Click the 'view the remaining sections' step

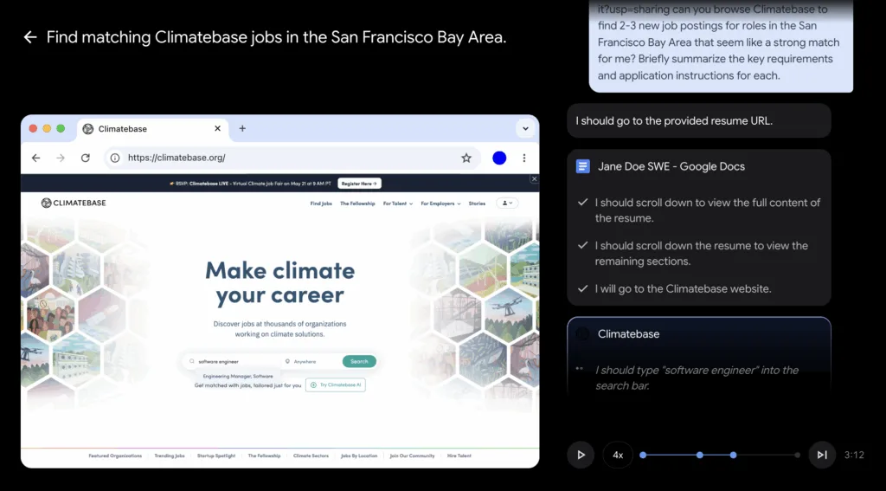pos(701,254)
